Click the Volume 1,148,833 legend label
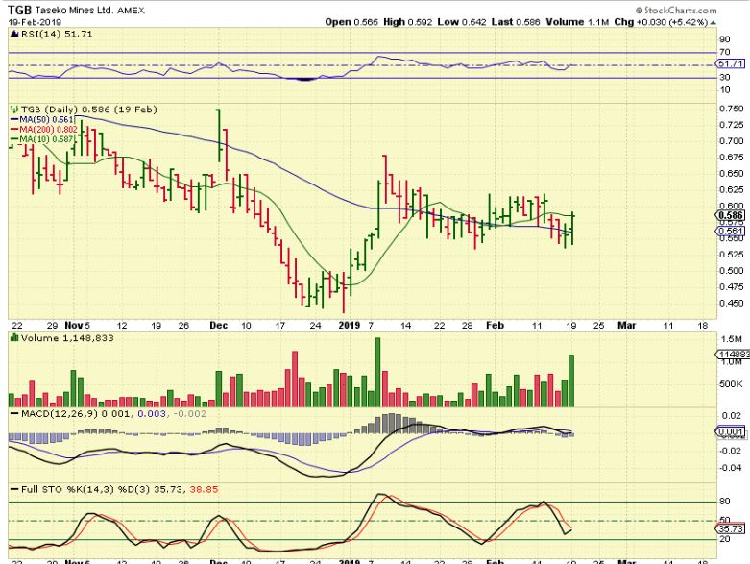 coord(61,338)
